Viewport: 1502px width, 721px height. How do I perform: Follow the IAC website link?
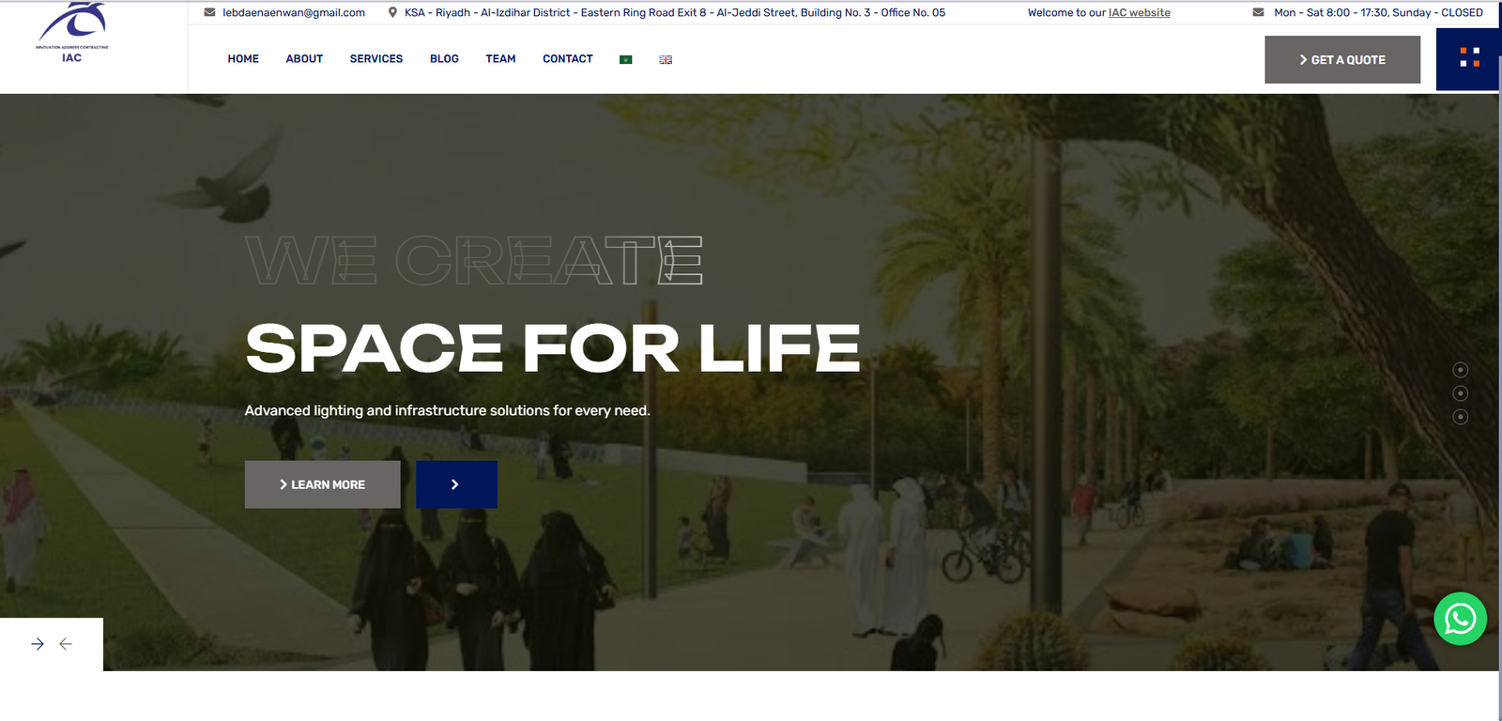[1139, 13]
